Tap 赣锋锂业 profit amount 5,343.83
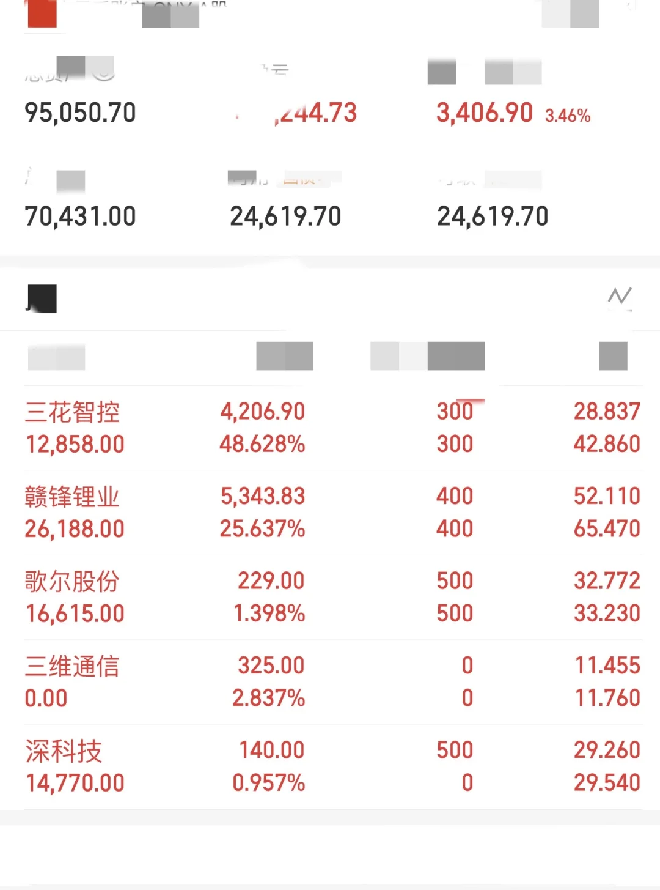Image resolution: width=660 pixels, height=890 pixels. click(263, 496)
